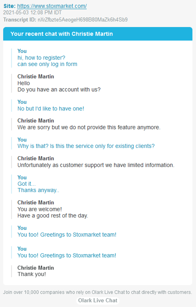Viewport: 196px width, 307px height.
Task: Click the reply 'No but I'd like to have one!'
Action: point(51,109)
